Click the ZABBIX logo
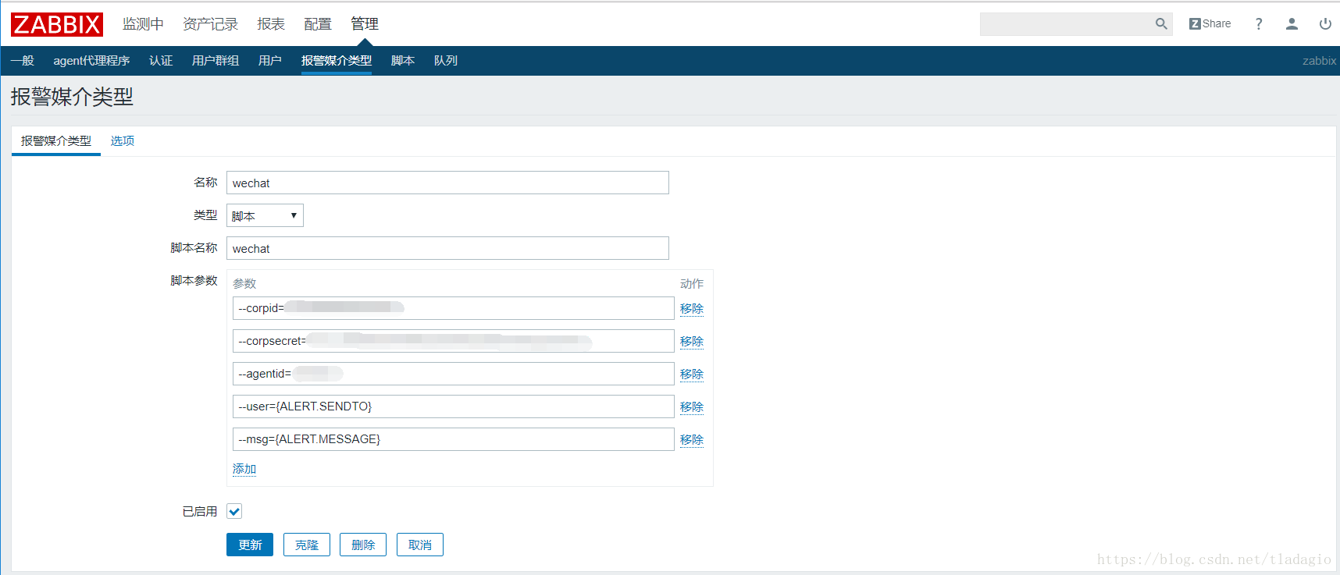The image size is (1340, 575). click(x=57, y=24)
